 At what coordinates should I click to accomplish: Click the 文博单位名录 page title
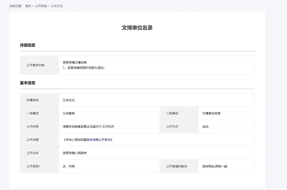(x=137, y=28)
